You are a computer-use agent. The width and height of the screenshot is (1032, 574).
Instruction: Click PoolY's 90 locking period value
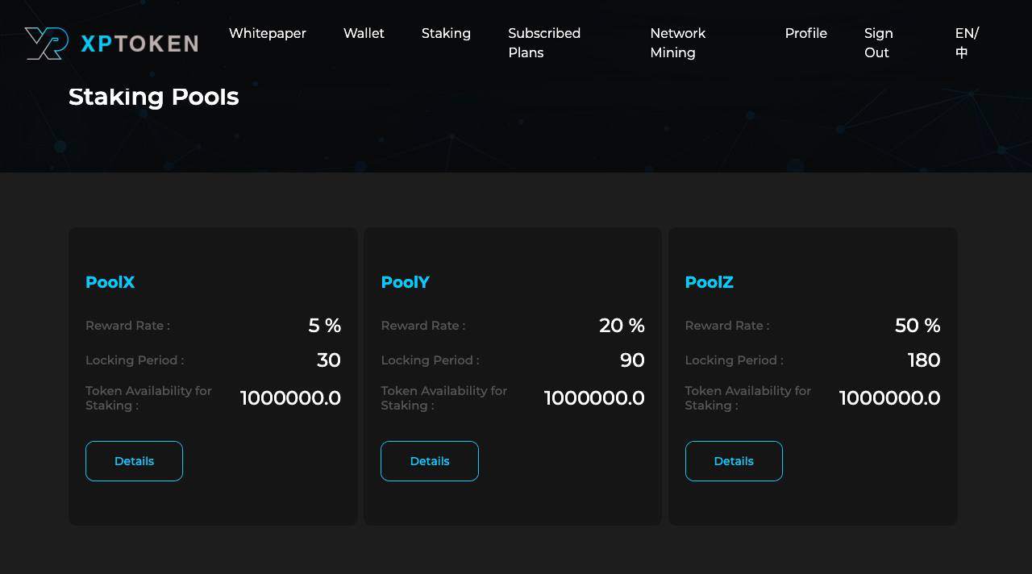pos(632,360)
